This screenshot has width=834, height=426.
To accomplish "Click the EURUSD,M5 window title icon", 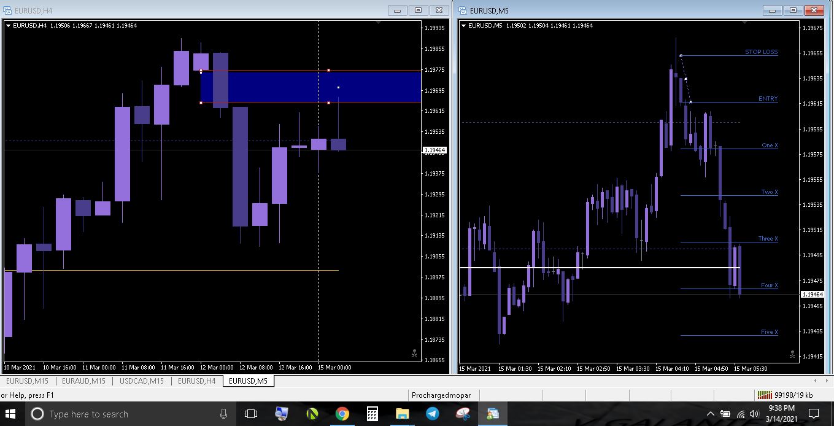I will [462, 10].
